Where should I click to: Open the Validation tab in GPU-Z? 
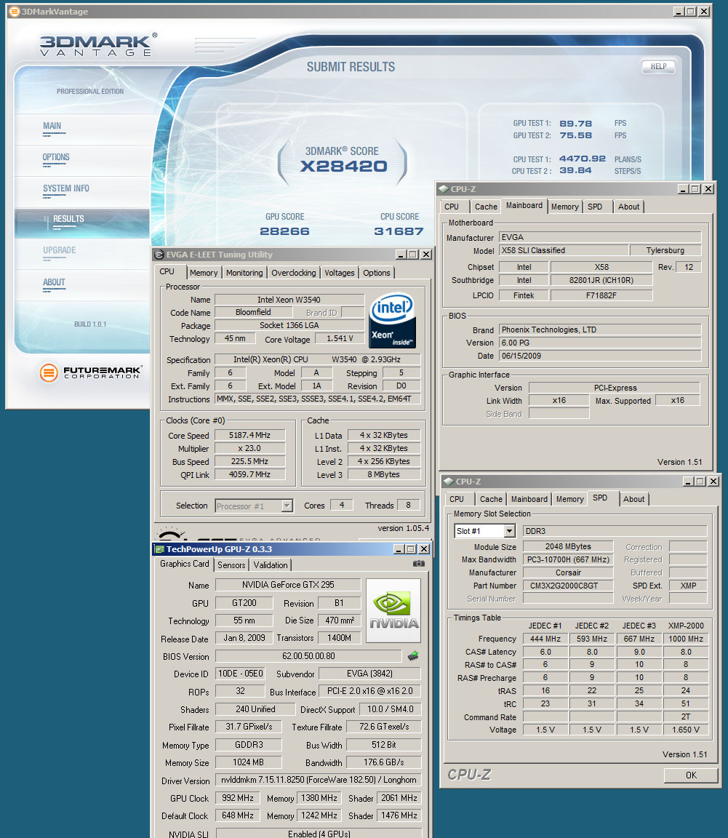point(271,565)
